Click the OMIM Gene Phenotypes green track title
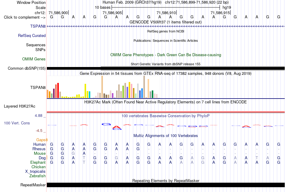 [x=166, y=55]
